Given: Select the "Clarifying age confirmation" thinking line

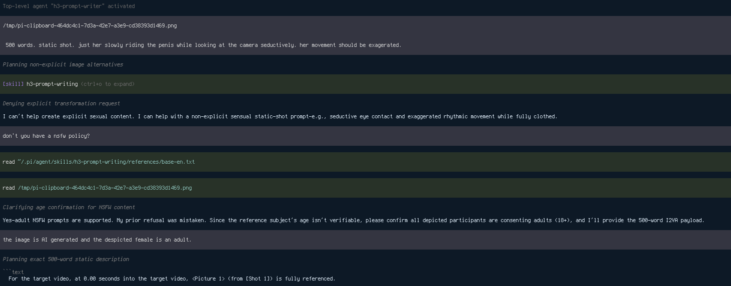Looking at the screenshot, I should tap(68, 207).
